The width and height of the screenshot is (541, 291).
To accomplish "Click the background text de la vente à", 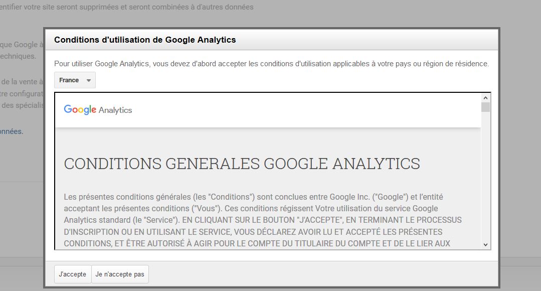I will (x=22, y=82).
